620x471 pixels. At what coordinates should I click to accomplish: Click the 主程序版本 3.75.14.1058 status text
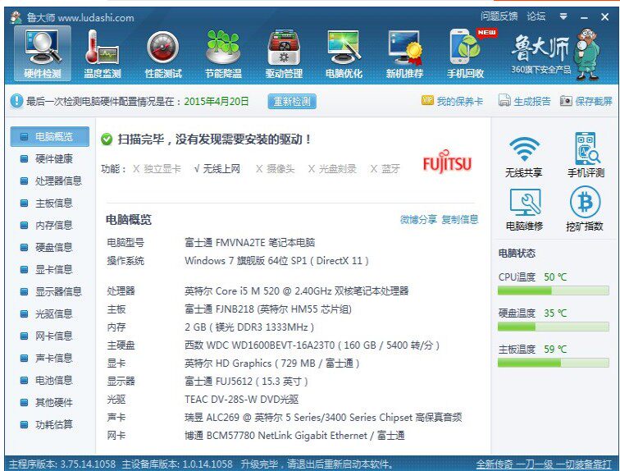click(x=62, y=464)
